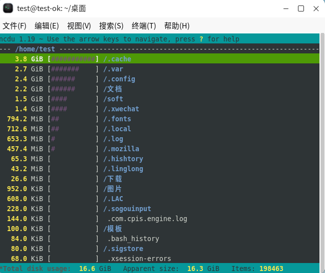This screenshot has height=273, width=325.
Task: Click the 794.2 MiB size value
Action: (x=25, y=119)
